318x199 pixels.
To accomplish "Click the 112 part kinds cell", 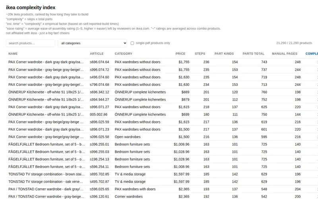I will pyautogui.click(x=235, y=99).
